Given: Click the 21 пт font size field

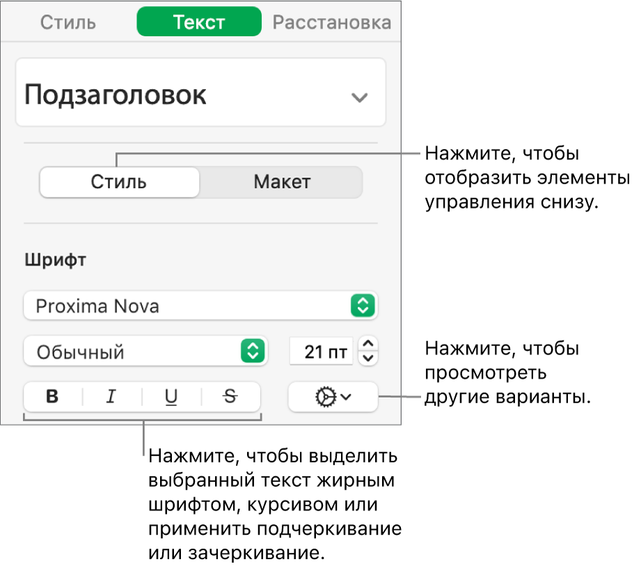Looking at the screenshot, I should (322, 352).
